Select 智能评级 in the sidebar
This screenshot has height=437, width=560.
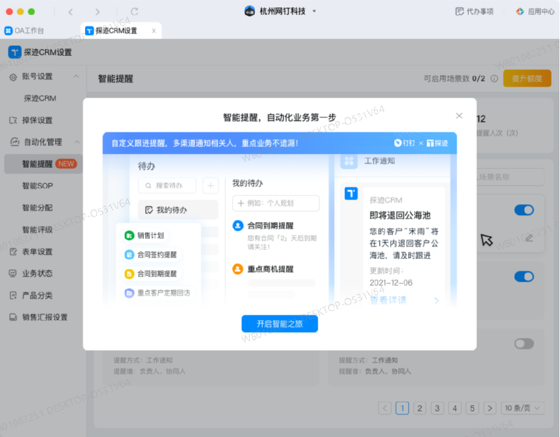click(38, 230)
